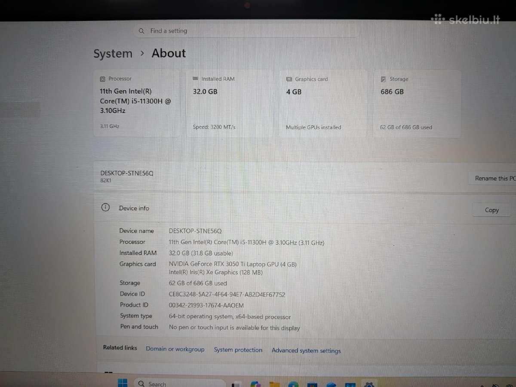Click the Processor row value in Device info

click(246, 243)
